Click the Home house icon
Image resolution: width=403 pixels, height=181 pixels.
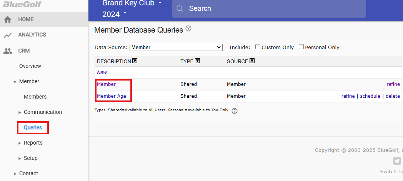8,20
